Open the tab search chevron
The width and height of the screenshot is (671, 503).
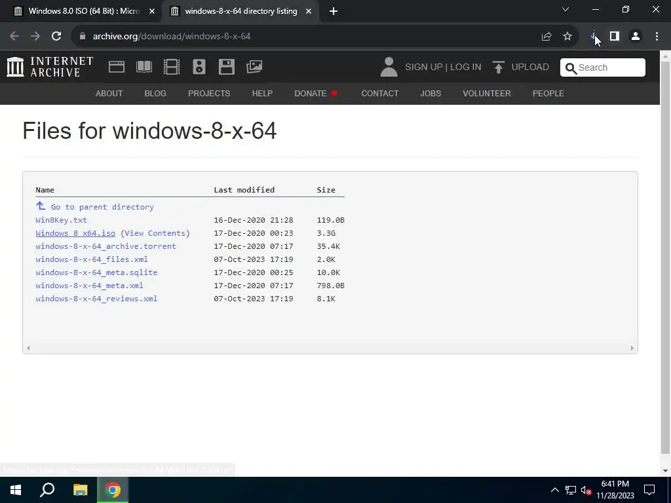(566, 9)
